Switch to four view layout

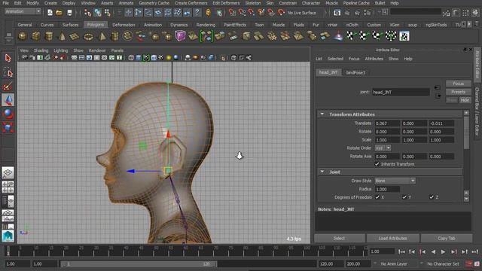click(x=8, y=187)
